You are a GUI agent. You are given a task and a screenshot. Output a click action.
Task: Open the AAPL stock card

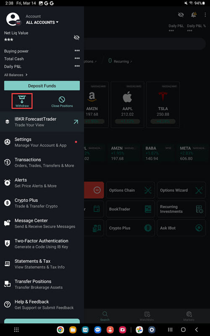128,105
